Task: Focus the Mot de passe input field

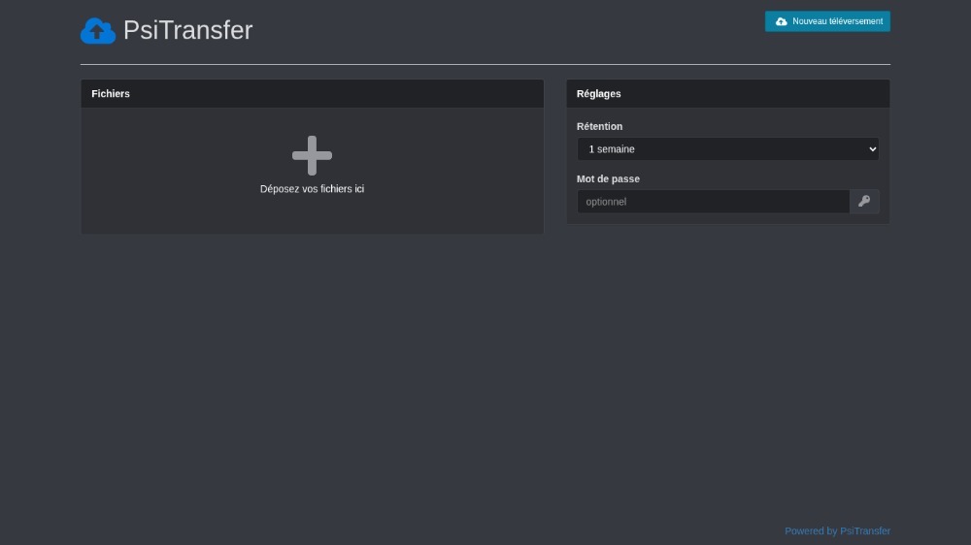Action: tap(713, 202)
